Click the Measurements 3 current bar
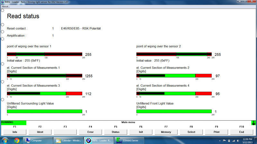The width and height of the screenshot is (257, 144). click(45, 93)
